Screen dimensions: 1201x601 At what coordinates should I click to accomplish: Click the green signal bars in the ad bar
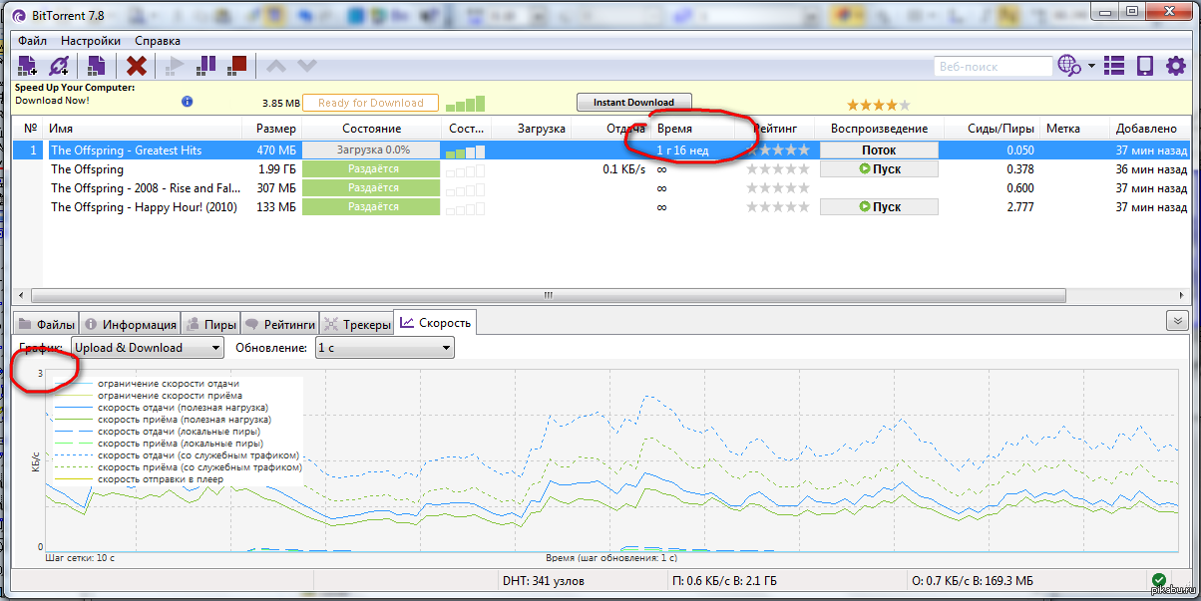pos(465,103)
